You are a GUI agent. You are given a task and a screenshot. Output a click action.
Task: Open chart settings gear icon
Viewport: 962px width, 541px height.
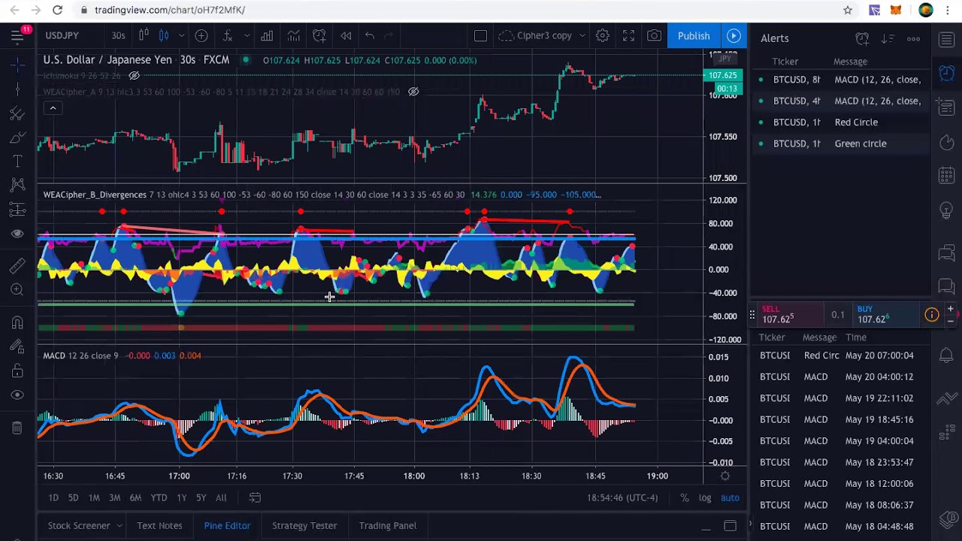[x=602, y=35]
